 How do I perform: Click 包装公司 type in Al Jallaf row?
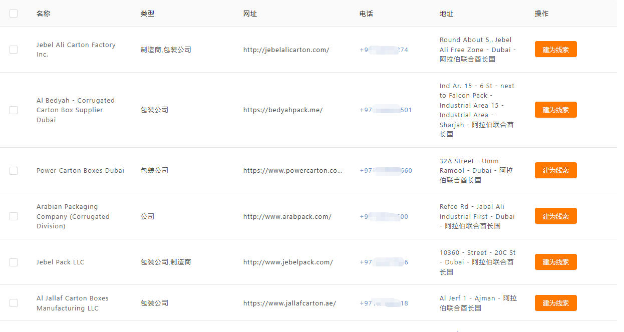[154, 303]
